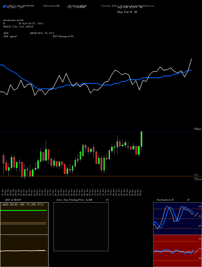
Task: Click the 'ADX signal:' label
Action: (10, 36)
